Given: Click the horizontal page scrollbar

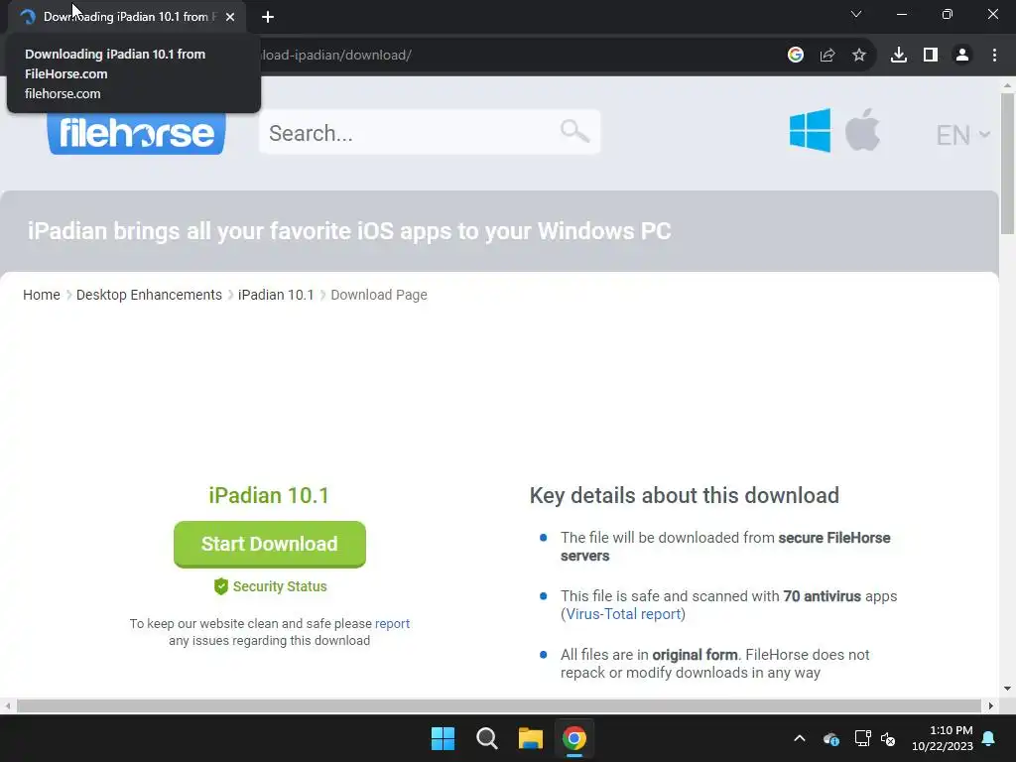Looking at the screenshot, I should (499, 705).
